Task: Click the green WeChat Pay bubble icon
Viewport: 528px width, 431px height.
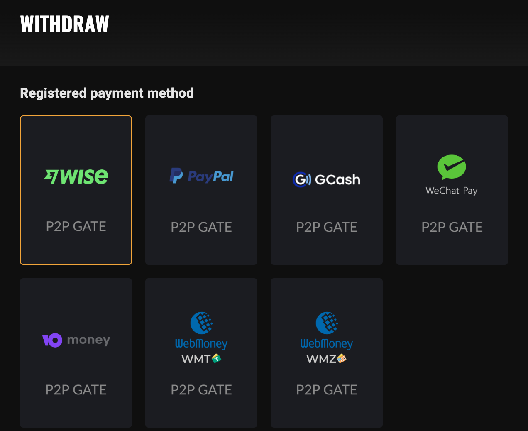Action: point(452,167)
